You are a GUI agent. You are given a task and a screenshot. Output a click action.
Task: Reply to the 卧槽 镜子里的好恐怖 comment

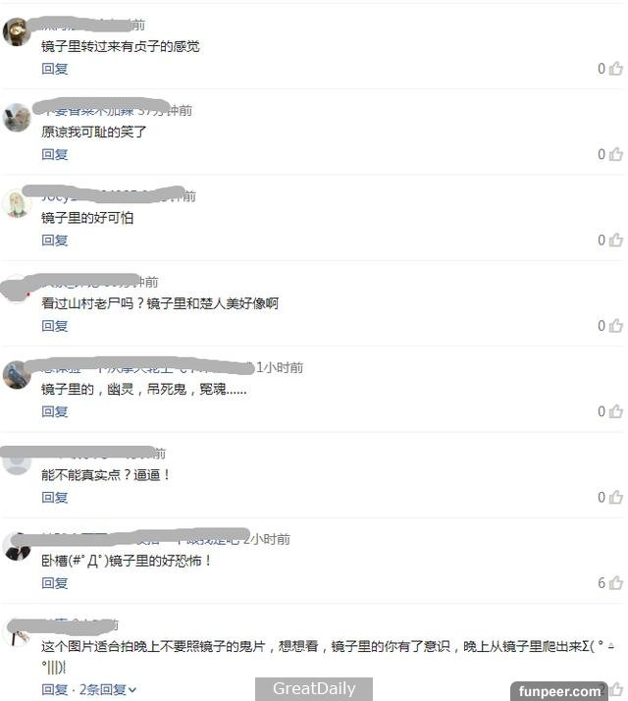pos(55,583)
